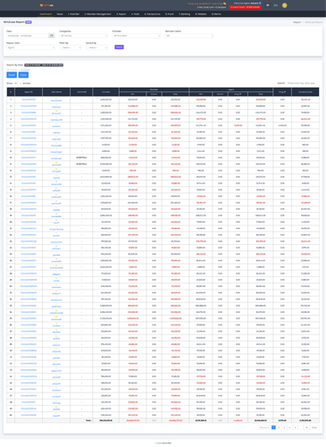Open the Report menu

(x=121, y=14)
